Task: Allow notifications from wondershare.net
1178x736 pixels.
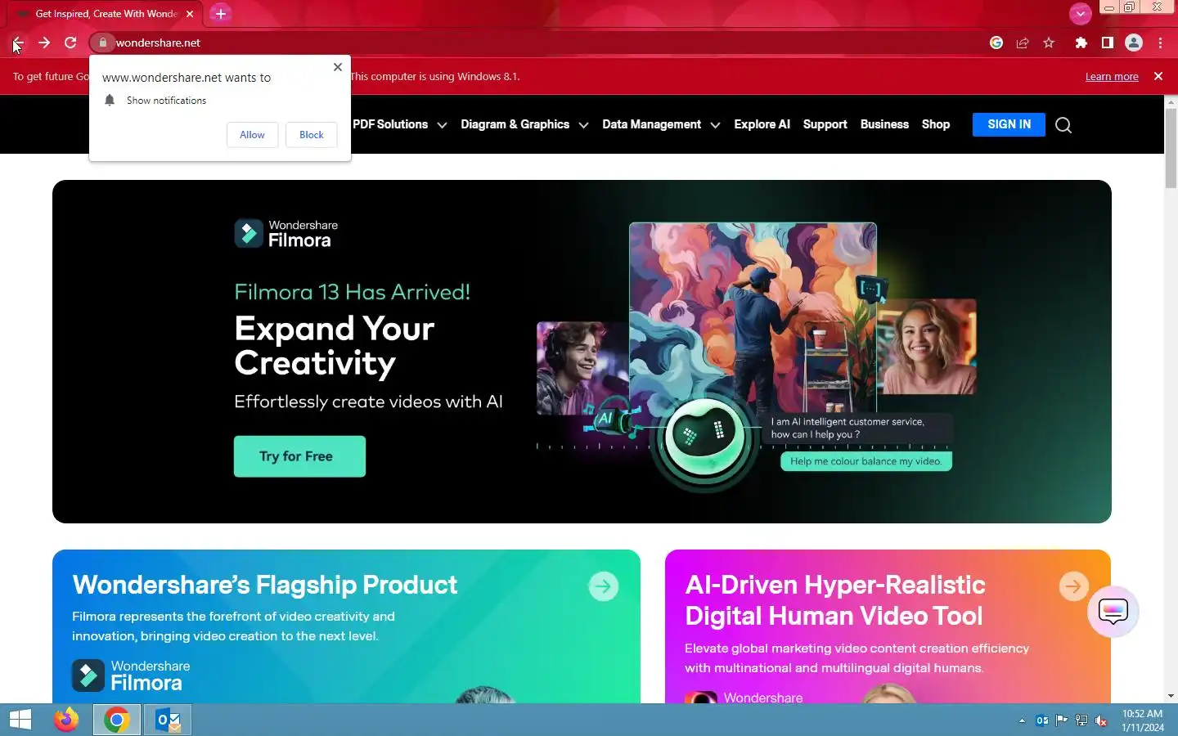Action: [x=252, y=135]
